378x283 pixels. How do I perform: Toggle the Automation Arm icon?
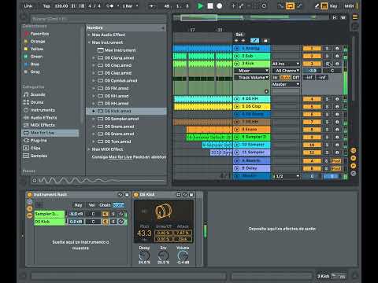[241, 6]
